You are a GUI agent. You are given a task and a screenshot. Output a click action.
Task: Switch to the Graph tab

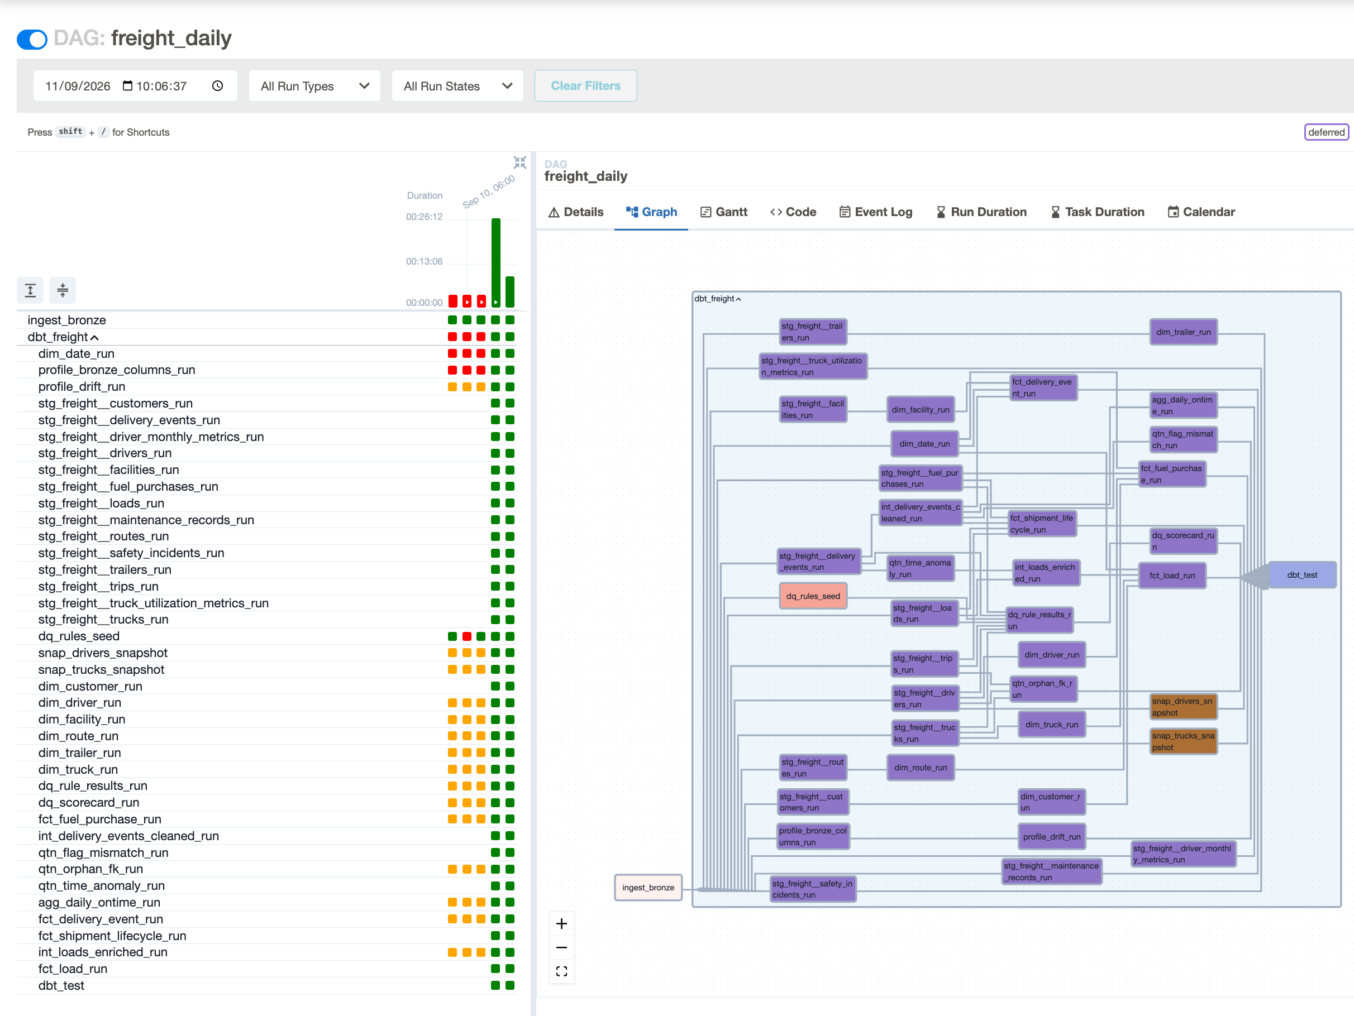651,212
